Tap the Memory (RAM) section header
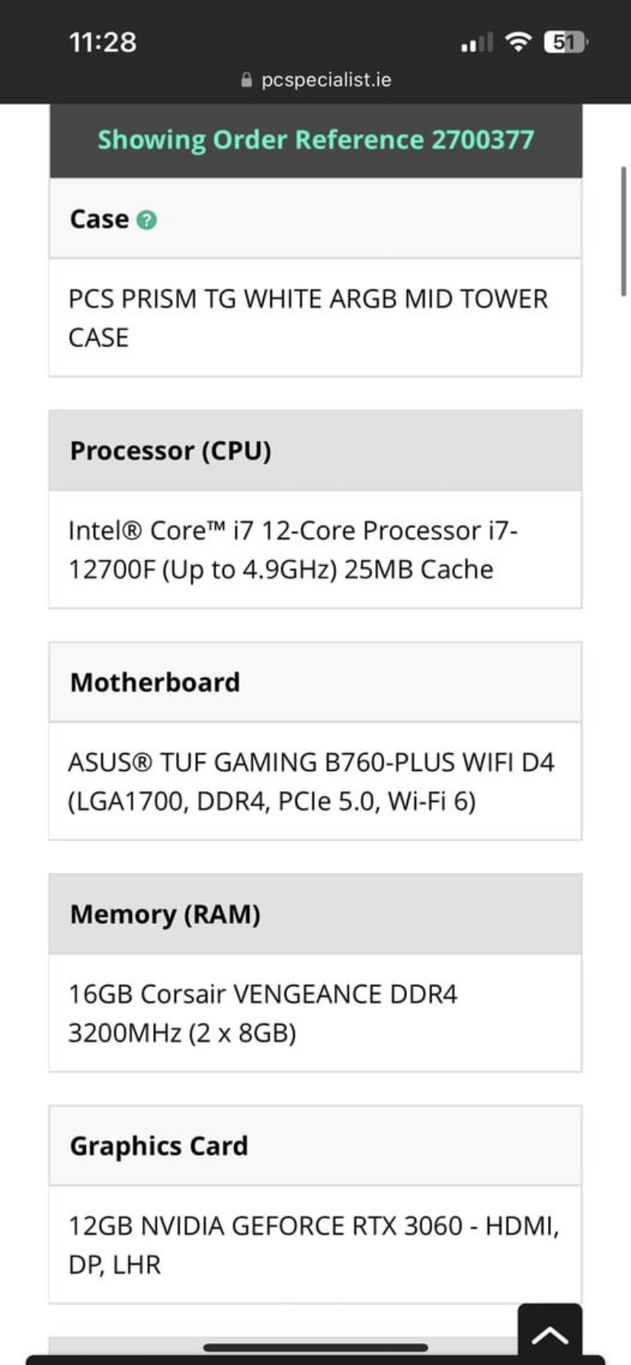631x1365 pixels. 315,914
